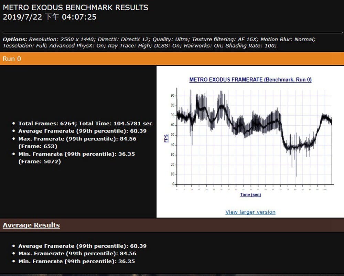The height and width of the screenshot is (276, 344).
Task: Click 'Shading Rate: 100;' option text
Action: 251,46
